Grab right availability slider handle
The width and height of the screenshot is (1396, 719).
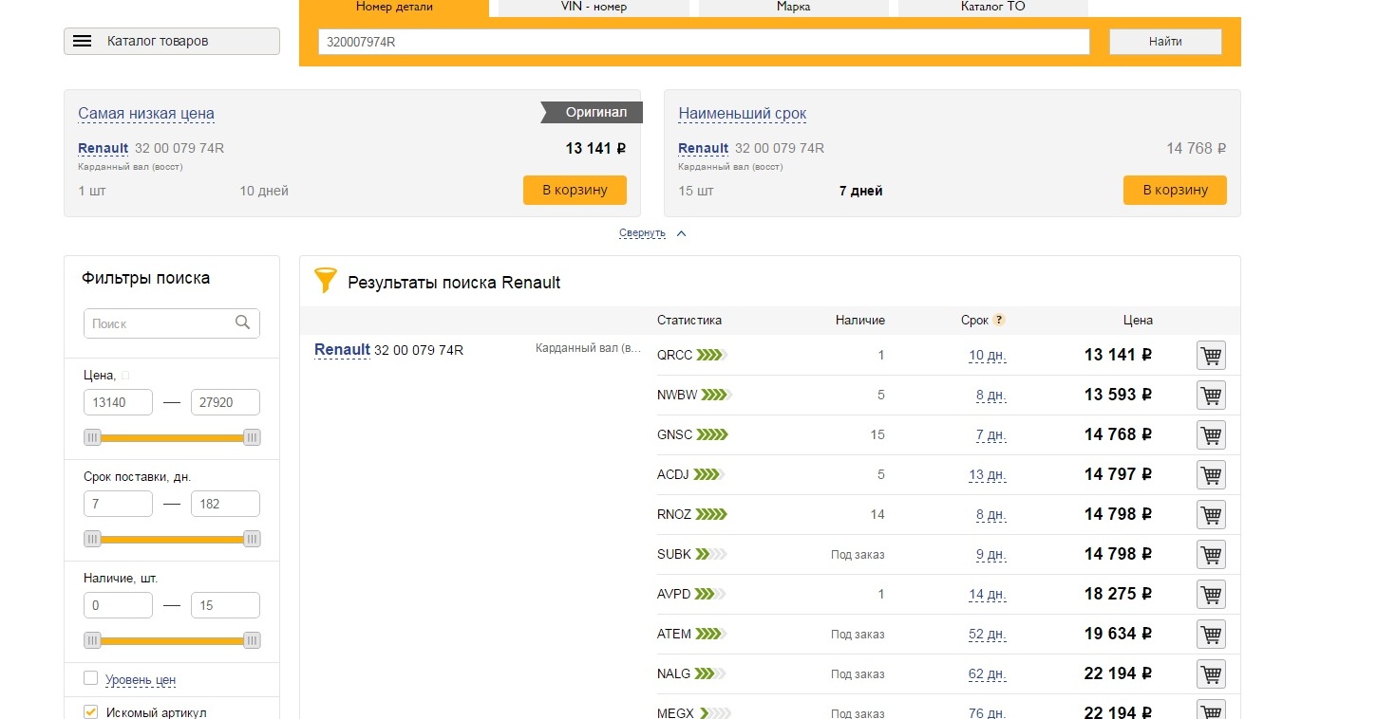pyautogui.click(x=252, y=640)
